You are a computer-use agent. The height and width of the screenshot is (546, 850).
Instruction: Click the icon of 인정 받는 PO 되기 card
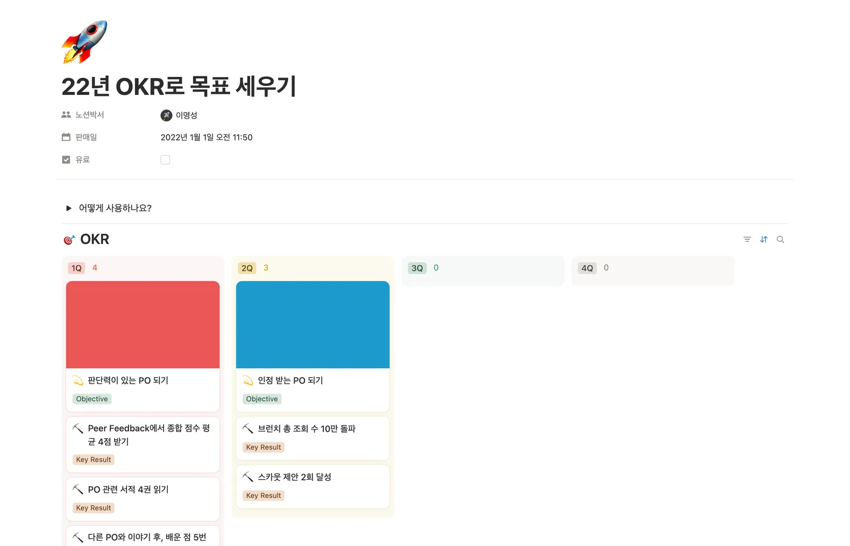coord(248,380)
